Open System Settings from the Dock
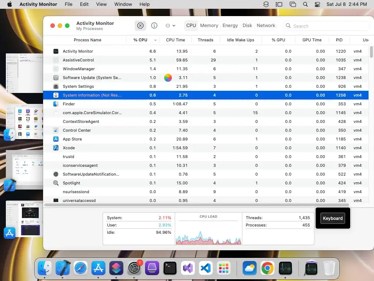 tap(134, 268)
